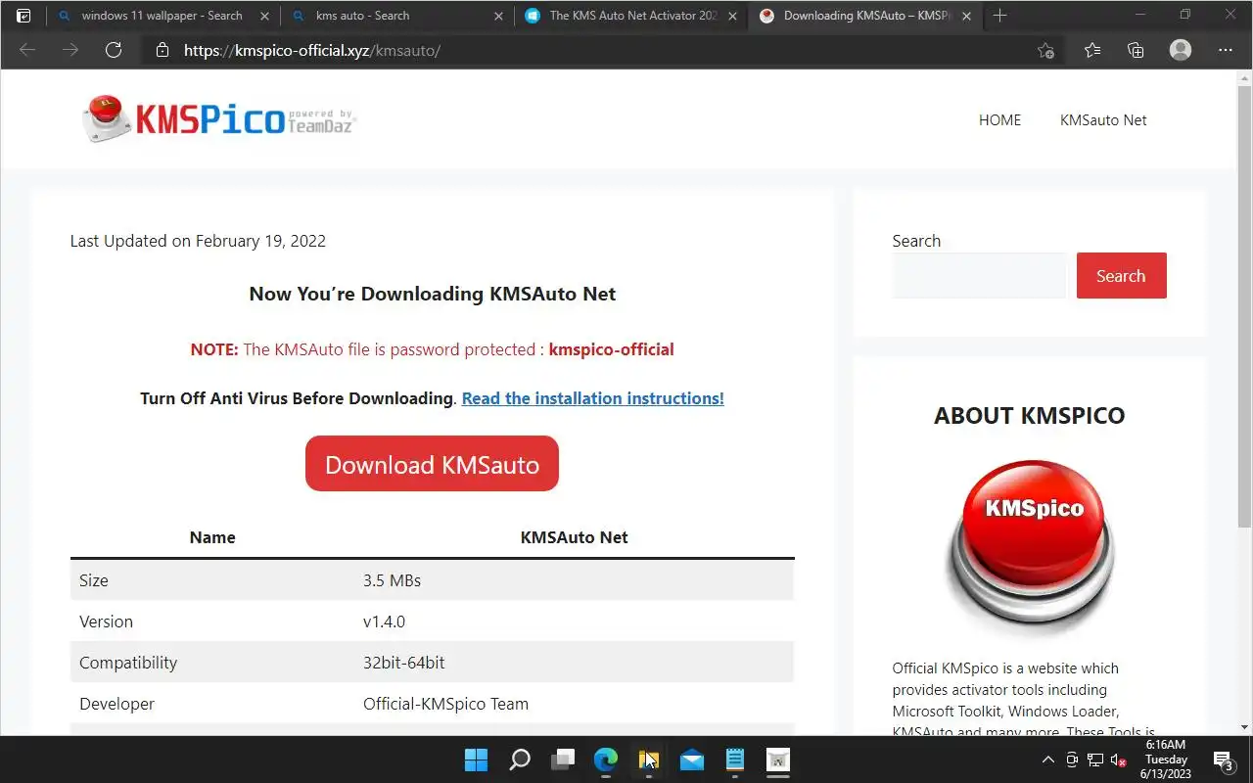Open Notepad app from taskbar
1253x783 pixels.
tap(735, 760)
